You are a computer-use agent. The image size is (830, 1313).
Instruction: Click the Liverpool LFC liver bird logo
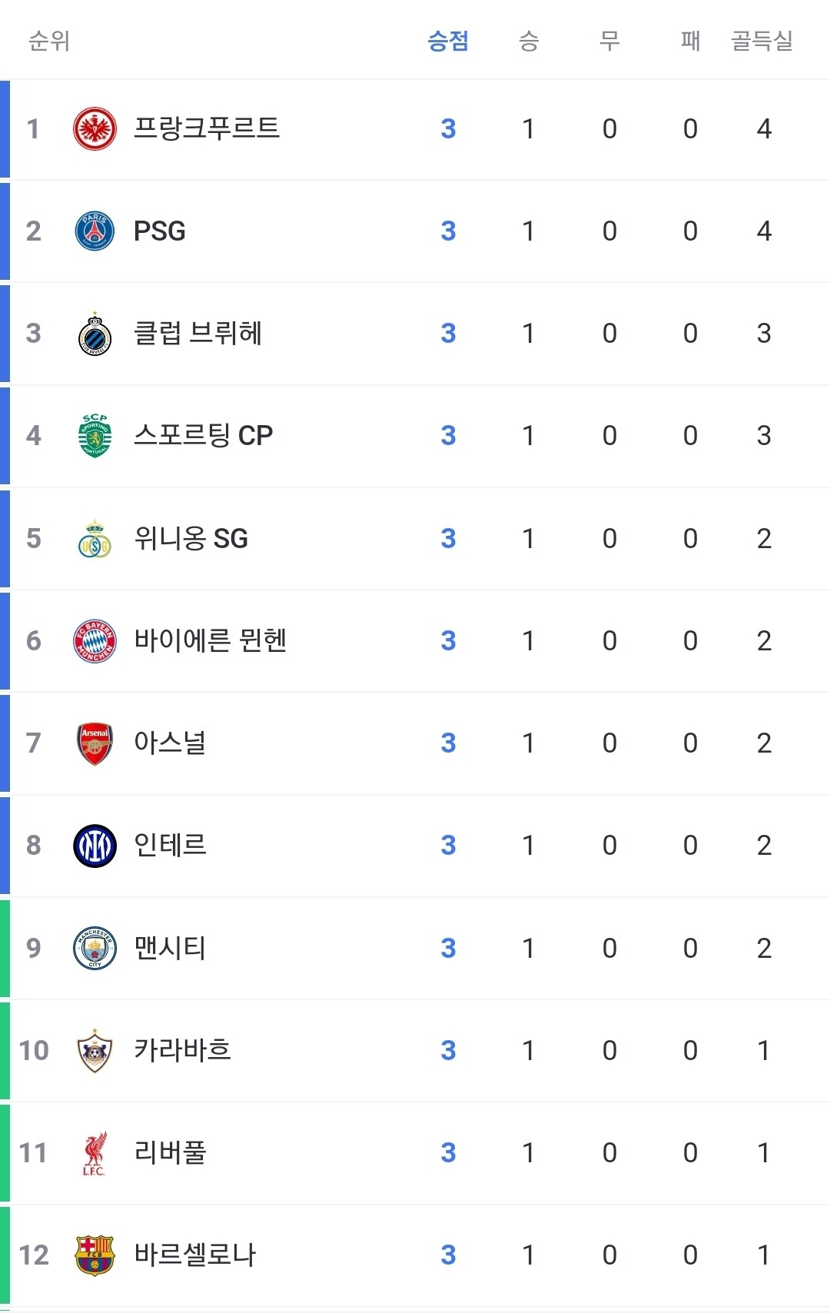tap(95, 1153)
